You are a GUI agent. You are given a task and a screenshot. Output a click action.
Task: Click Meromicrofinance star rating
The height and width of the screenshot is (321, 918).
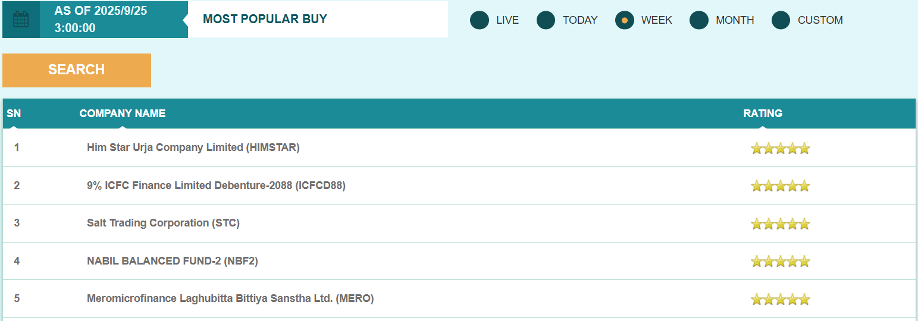coord(780,299)
